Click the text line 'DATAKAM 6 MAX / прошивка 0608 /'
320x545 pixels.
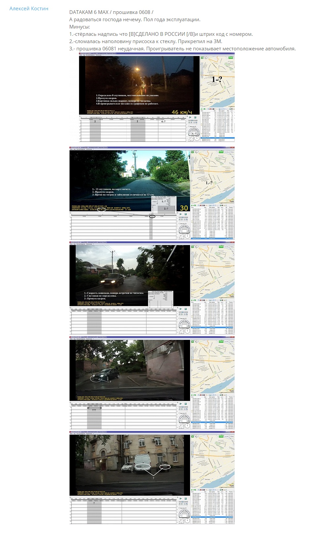pos(111,12)
